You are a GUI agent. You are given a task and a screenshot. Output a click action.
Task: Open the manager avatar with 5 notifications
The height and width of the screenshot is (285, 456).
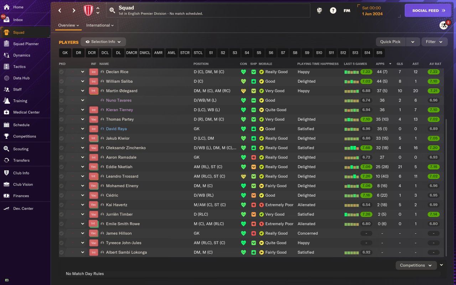[444, 25]
